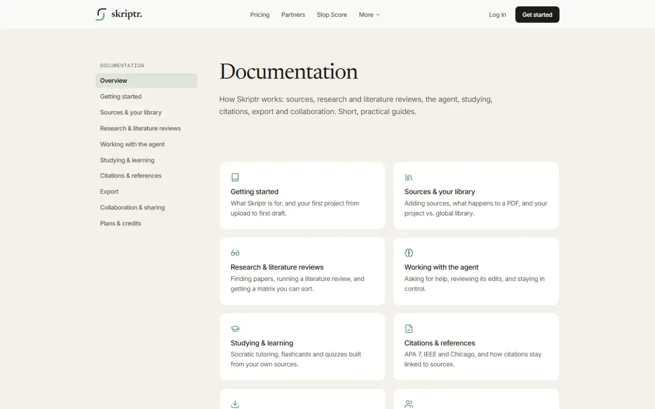This screenshot has height=409, width=655.
Task: Click text 'APA 7, IEEE and Chicago'
Action: (439, 354)
